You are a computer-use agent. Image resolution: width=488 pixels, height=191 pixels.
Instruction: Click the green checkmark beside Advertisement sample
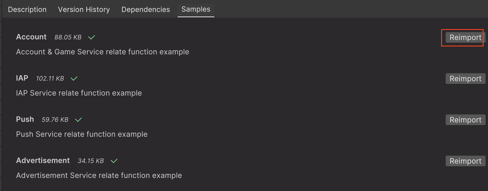[x=114, y=161]
